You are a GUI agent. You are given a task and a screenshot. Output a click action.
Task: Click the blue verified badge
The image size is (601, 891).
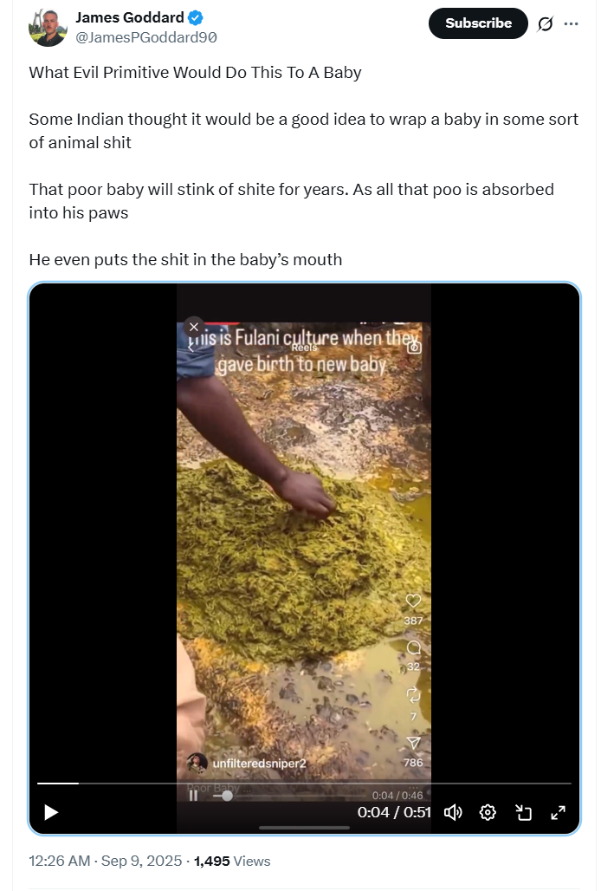coord(195,17)
